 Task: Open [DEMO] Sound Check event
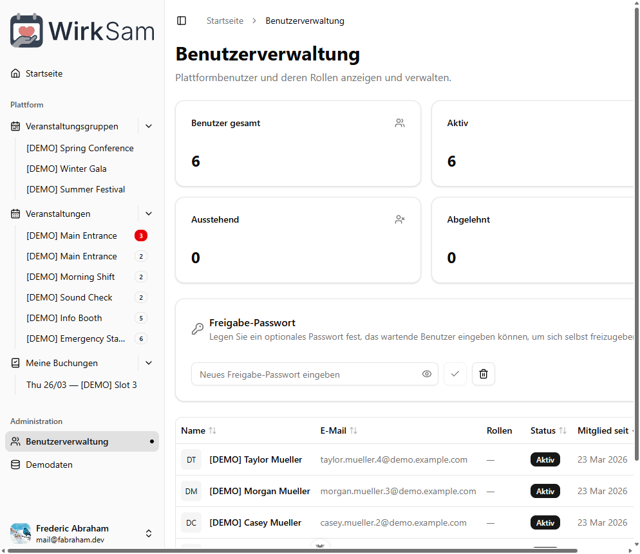pos(70,297)
